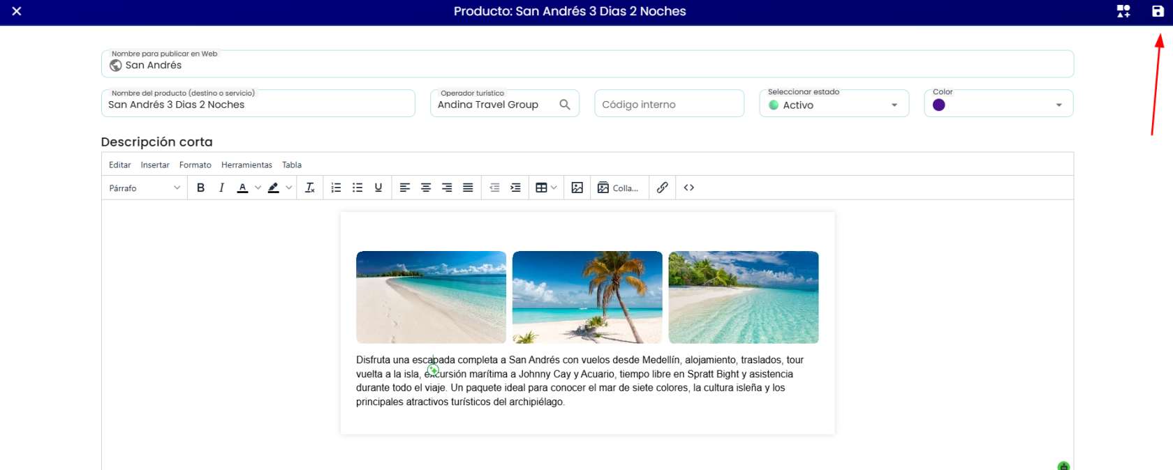
Task: Open the purple Color picker dropdown
Action: (998, 104)
